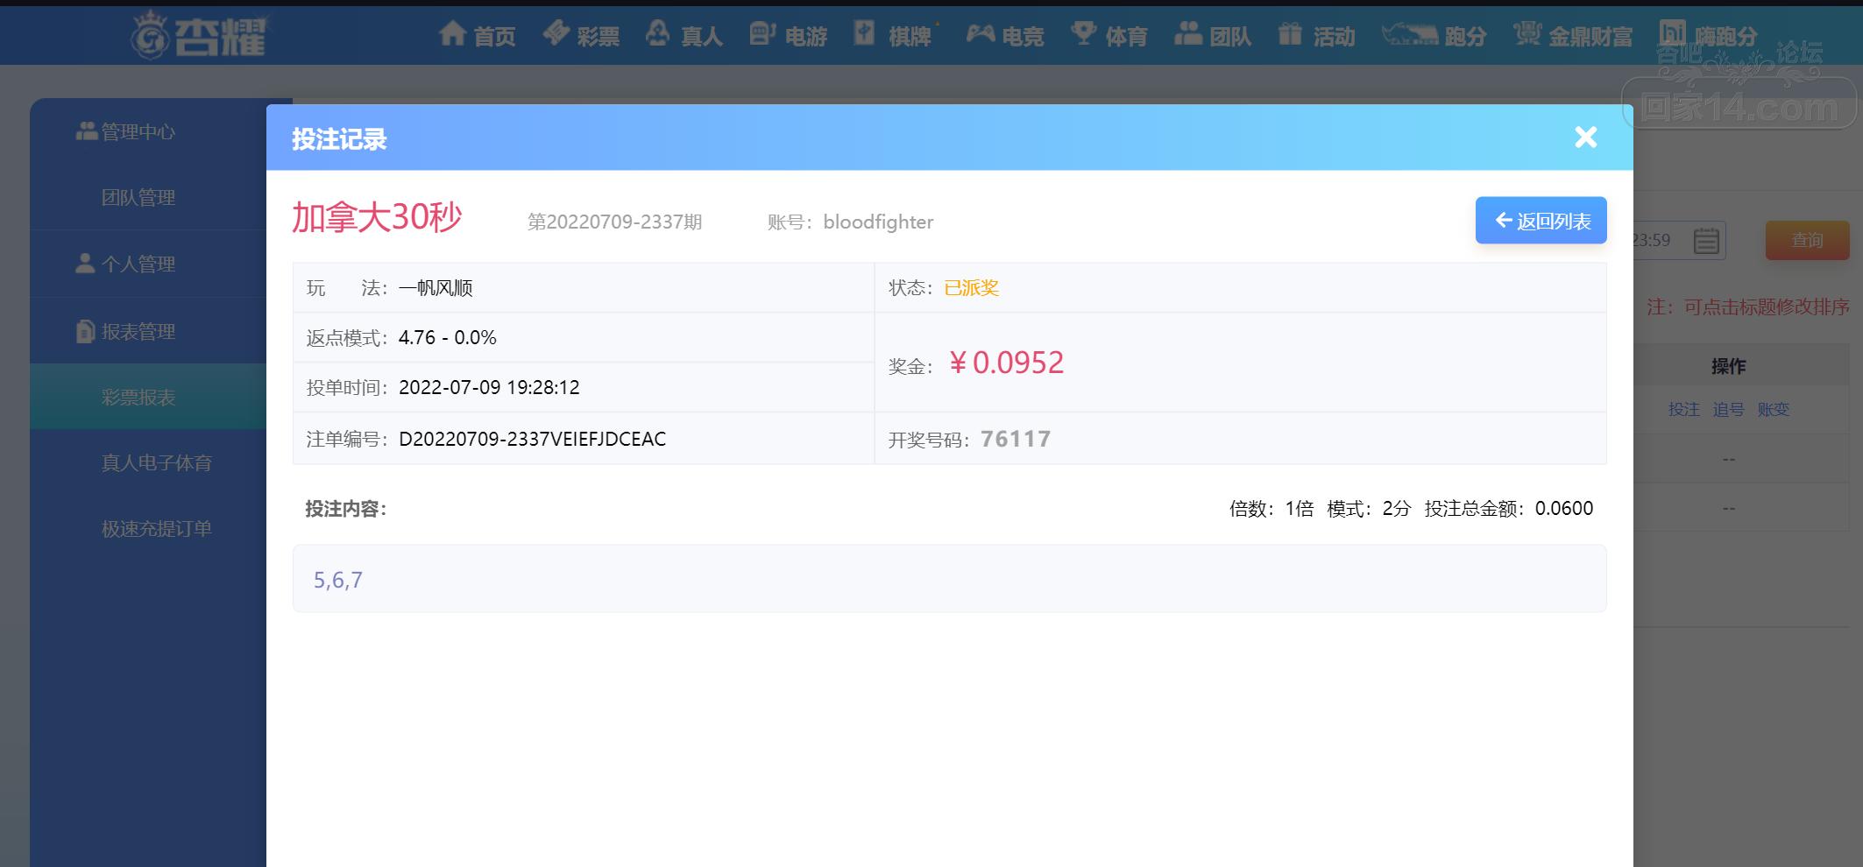Select 真人电子体育 sidebar item

coord(156,463)
